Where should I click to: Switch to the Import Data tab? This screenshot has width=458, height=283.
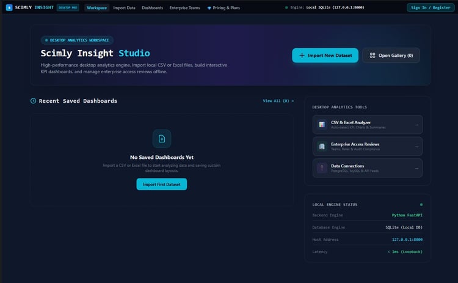(x=124, y=8)
